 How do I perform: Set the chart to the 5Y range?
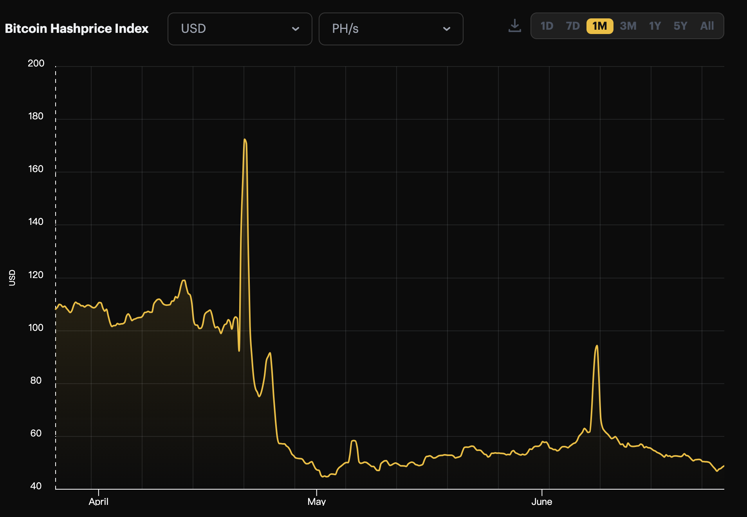[680, 26]
